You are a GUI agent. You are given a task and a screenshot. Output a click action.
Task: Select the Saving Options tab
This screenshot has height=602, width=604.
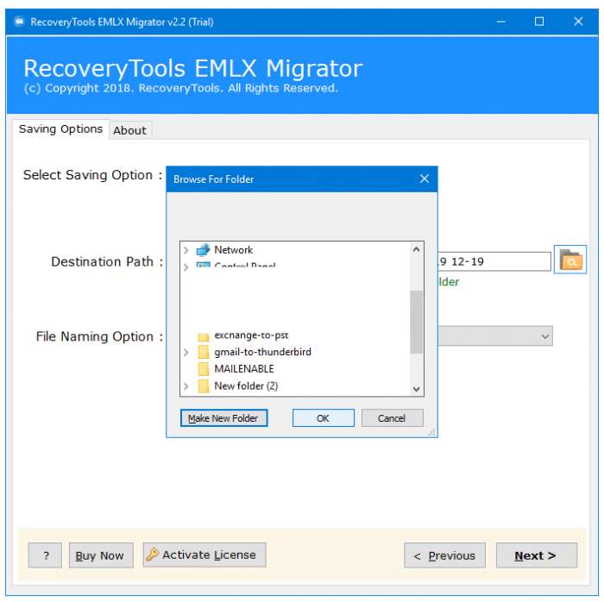click(x=60, y=129)
